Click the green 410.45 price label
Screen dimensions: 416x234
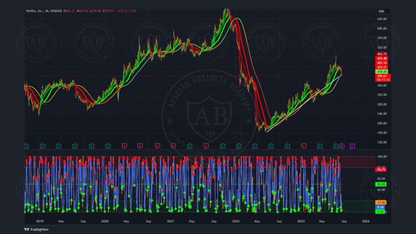[x=382, y=72]
